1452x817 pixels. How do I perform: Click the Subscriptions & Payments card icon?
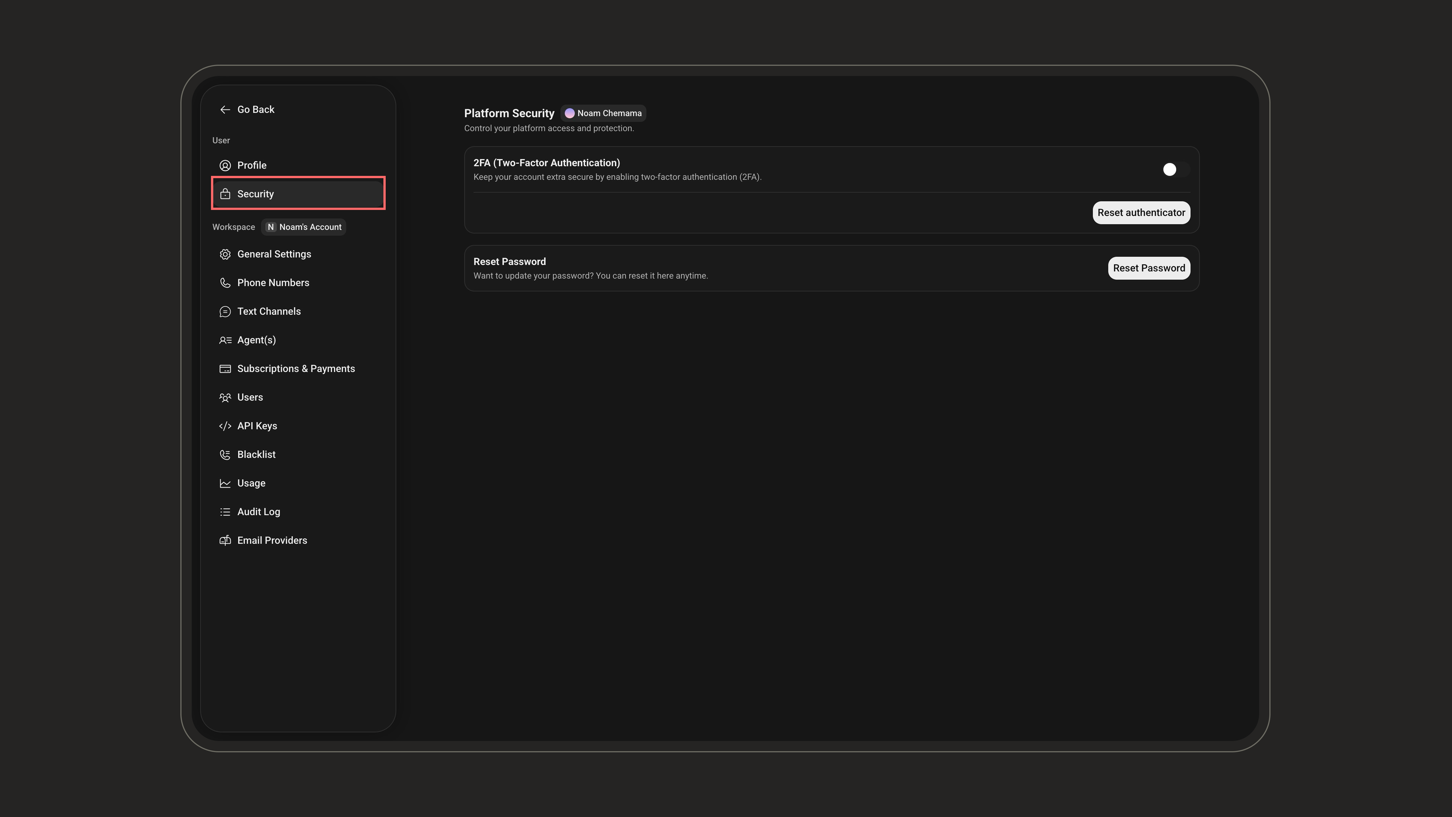225,369
